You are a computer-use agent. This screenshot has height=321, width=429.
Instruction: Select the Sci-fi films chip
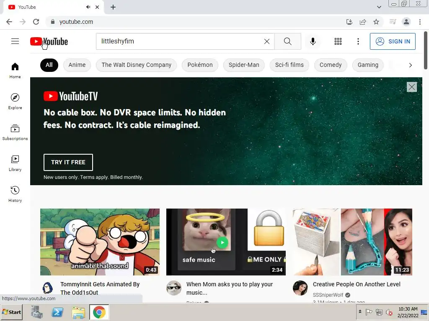289,65
